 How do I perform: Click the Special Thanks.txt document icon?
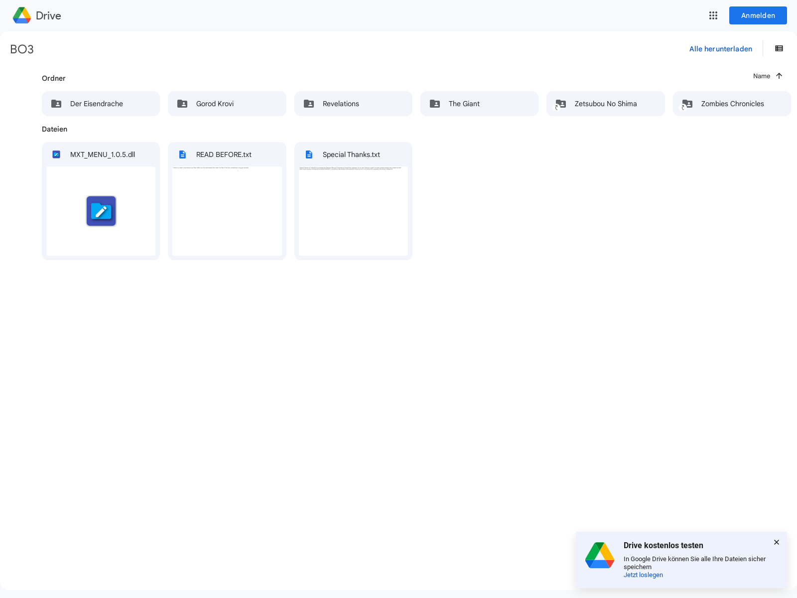click(309, 154)
